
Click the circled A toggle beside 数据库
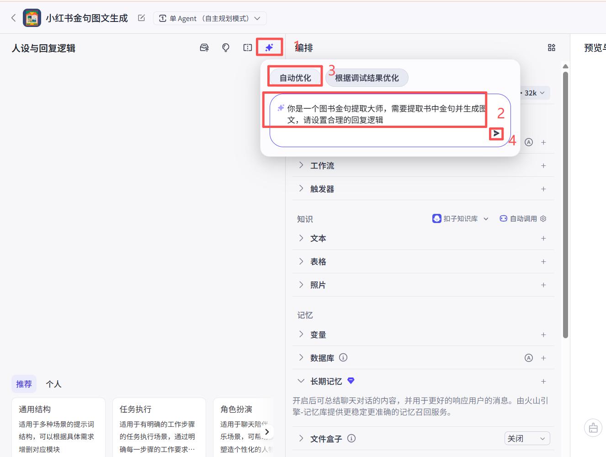[x=529, y=358]
